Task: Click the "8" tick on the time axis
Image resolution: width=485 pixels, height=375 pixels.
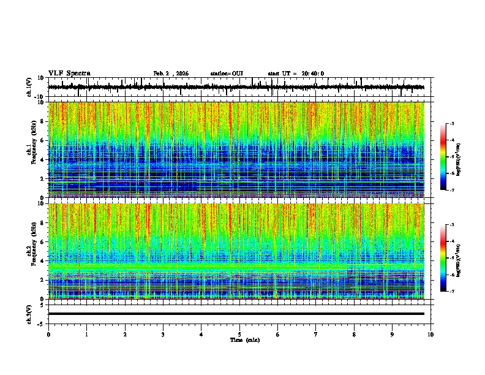Action: pyautogui.click(x=354, y=335)
